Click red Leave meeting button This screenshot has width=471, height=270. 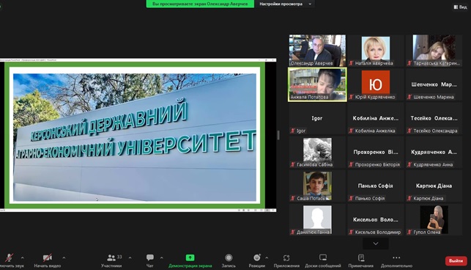coord(456,260)
